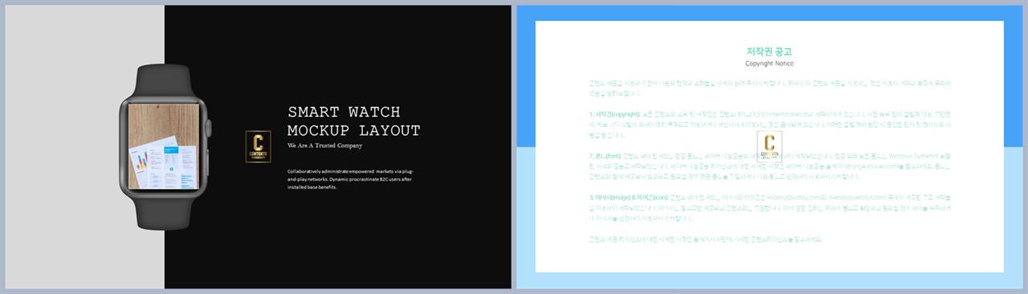
Task: Click the 'Copyright Notice' subtitle text
Action: pos(769,63)
